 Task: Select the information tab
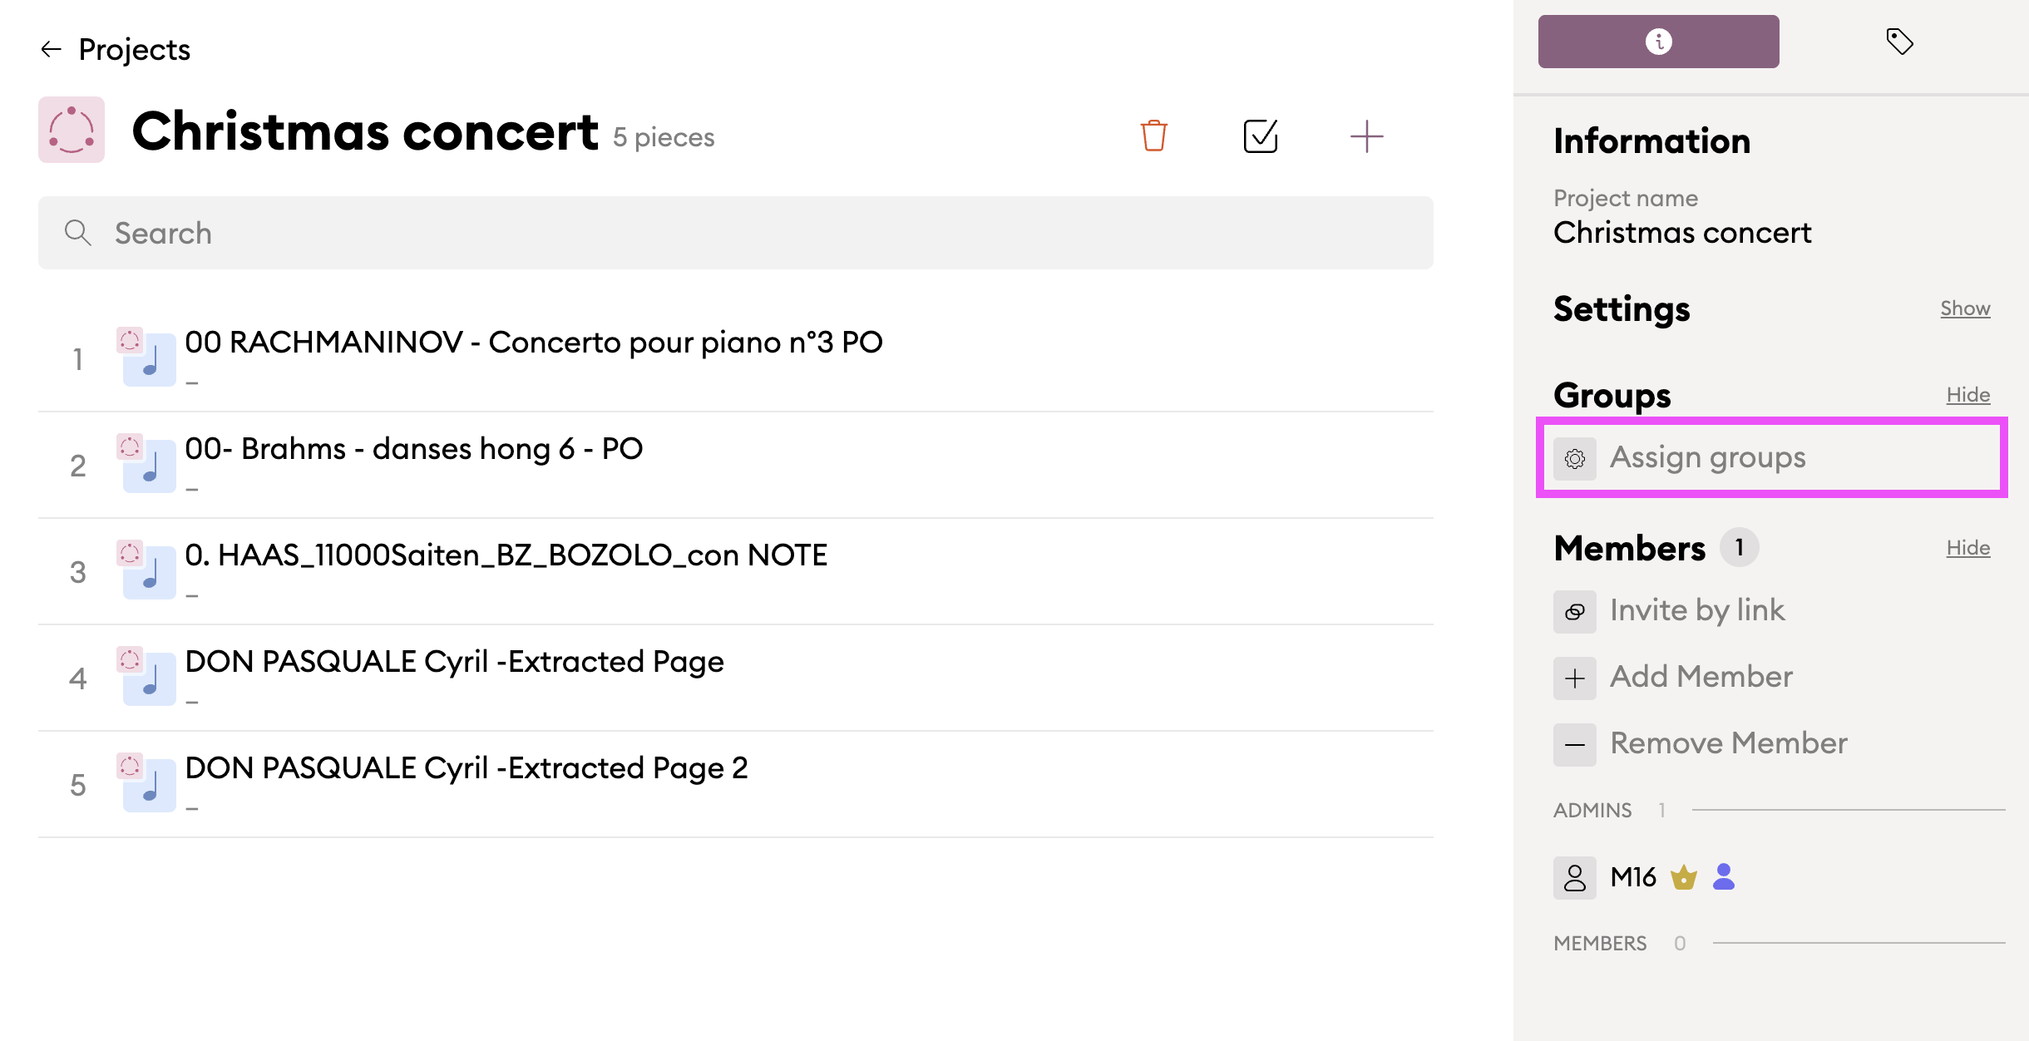pyautogui.click(x=1658, y=42)
